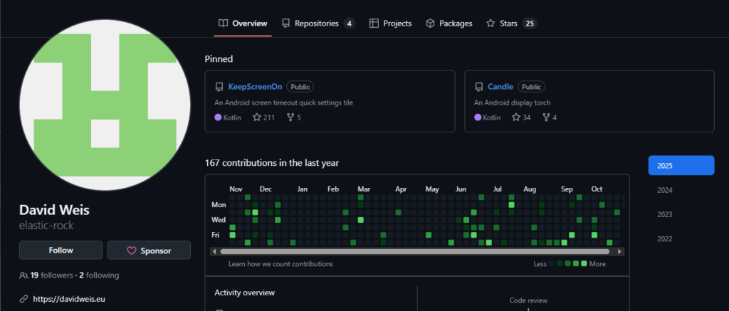
Task: Click the repository icon beside Candle
Action: click(478, 87)
